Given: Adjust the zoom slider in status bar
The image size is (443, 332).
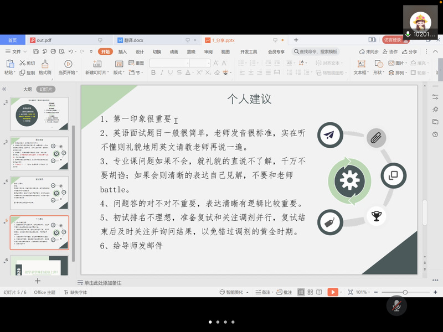Looking at the screenshot, I should (405, 292).
